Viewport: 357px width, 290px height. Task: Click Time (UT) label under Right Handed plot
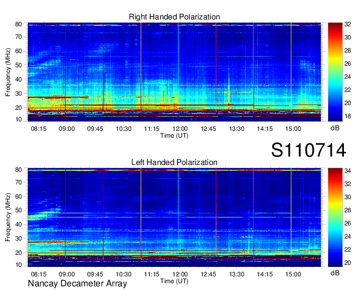point(174,136)
